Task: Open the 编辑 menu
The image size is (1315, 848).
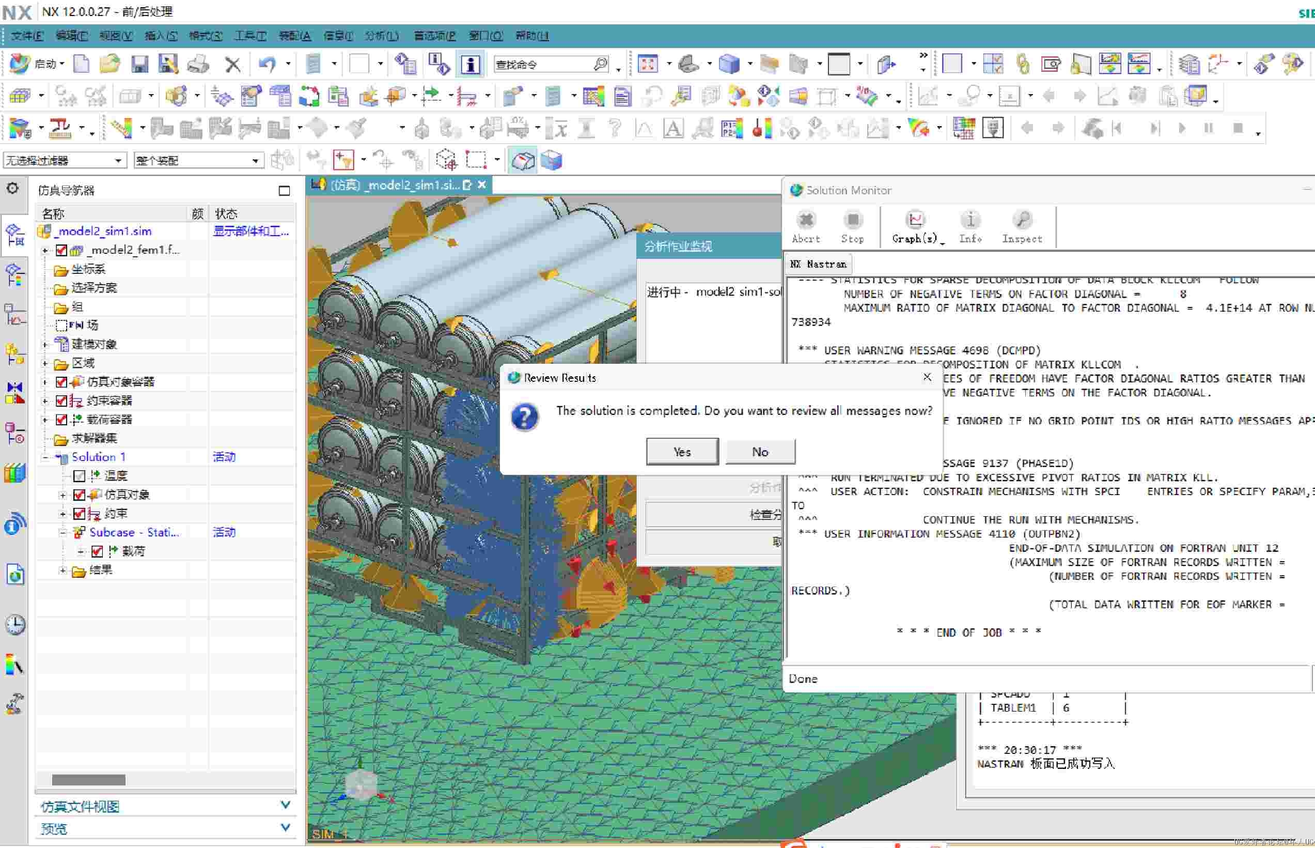Action: tap(71, 36)
